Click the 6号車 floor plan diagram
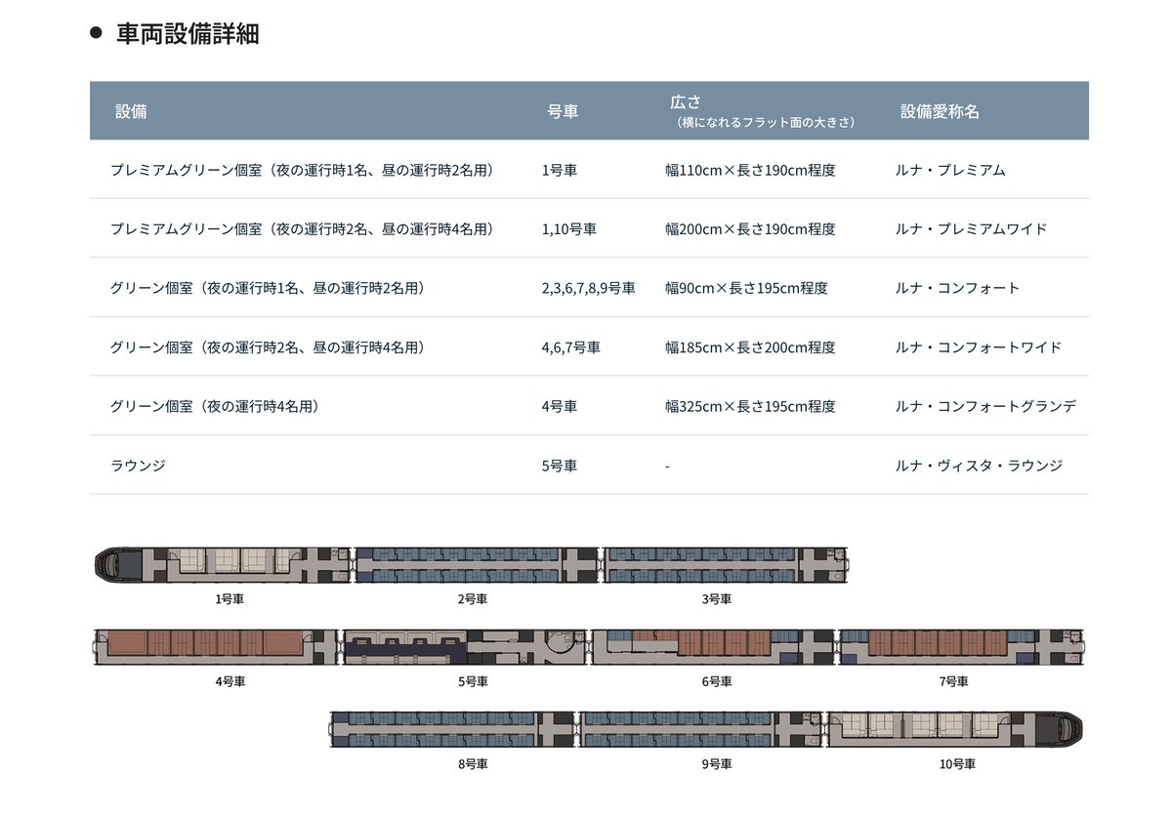 [714, 648]
